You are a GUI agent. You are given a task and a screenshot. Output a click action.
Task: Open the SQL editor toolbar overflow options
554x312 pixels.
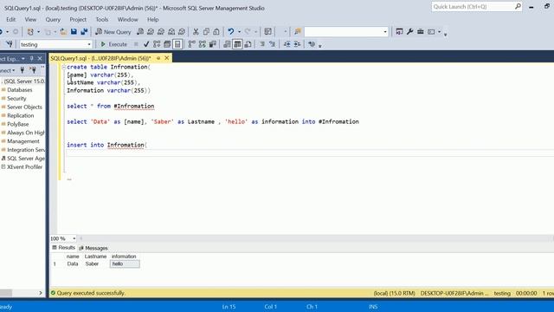(320, 46)
